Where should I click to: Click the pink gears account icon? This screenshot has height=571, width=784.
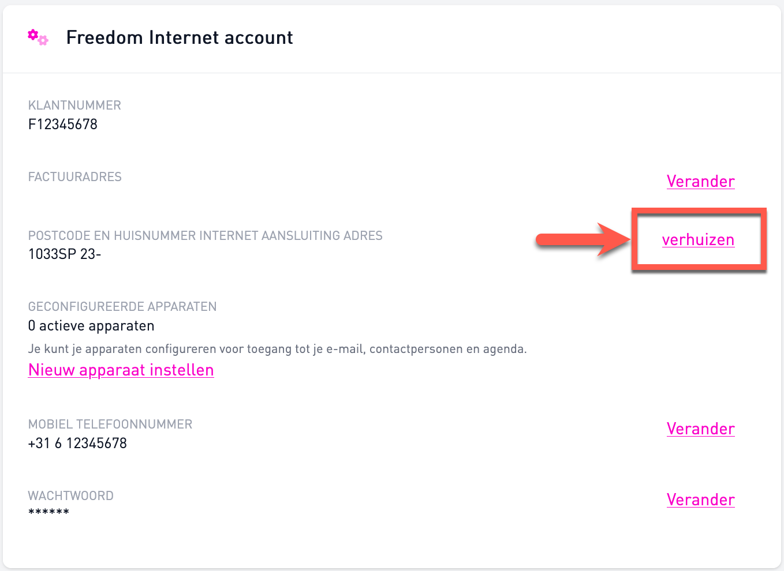coord(38,37)
